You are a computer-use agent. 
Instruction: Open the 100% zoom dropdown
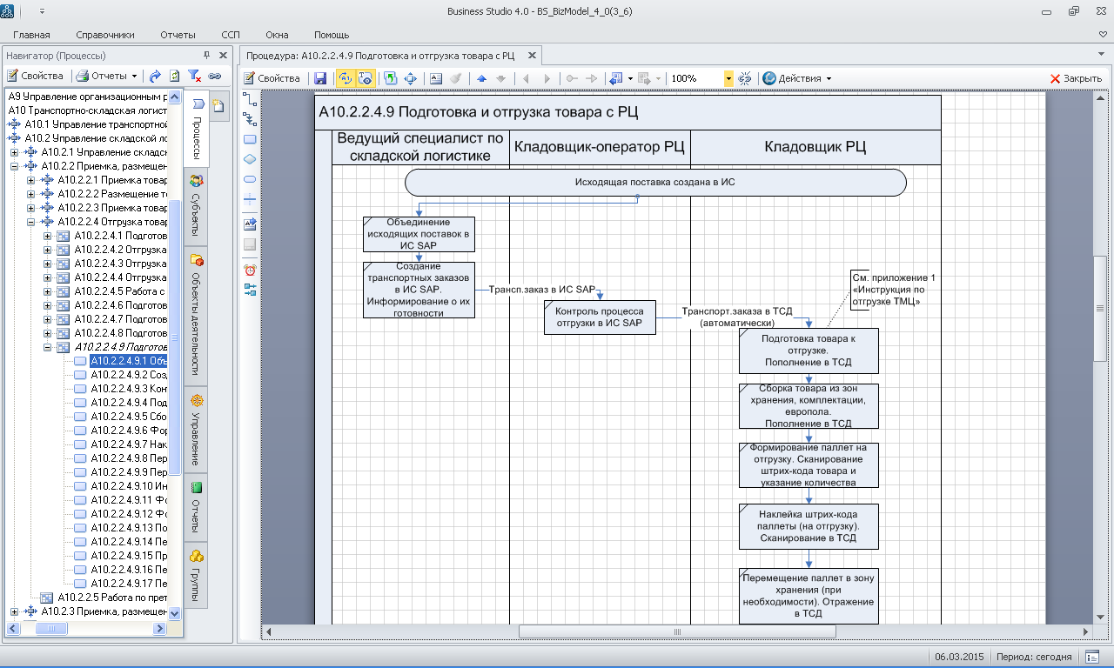(728, 78)
